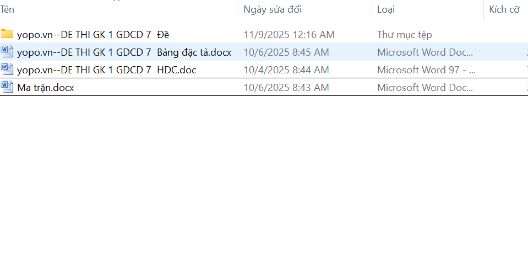
Task: Sort by the Loại column header
Action: pyautogui.click(x=386, y=9)
